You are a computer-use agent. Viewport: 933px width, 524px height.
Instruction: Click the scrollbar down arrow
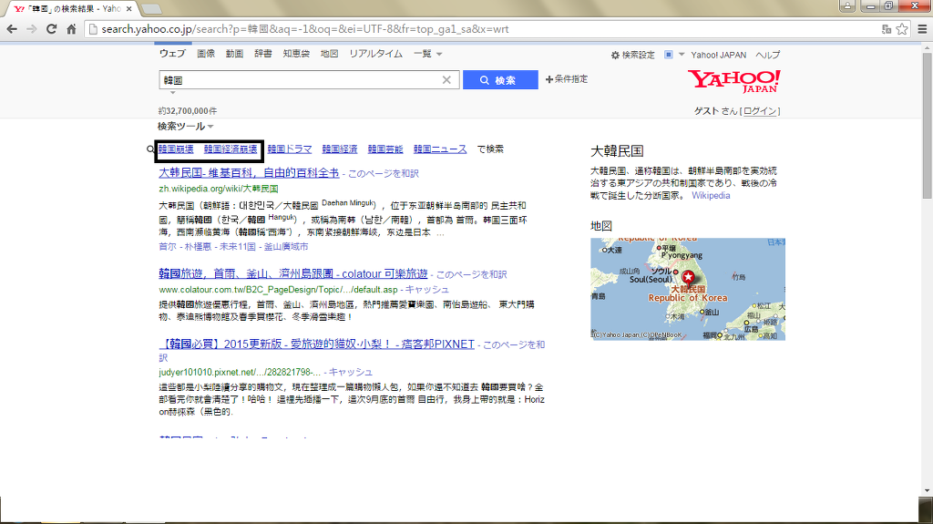(927, 491)
